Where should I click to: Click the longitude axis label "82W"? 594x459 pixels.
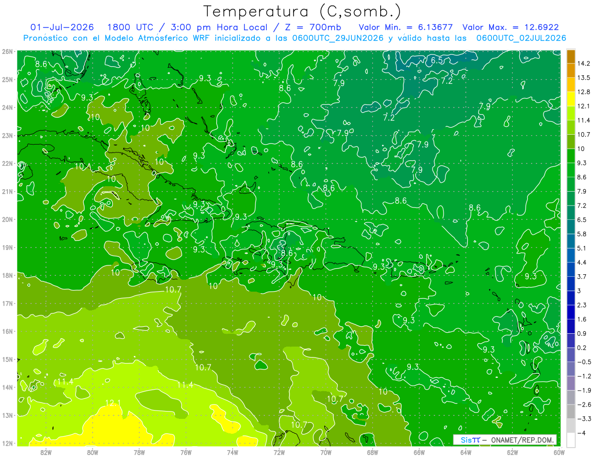pyautogui.click(x=46, y=452)
